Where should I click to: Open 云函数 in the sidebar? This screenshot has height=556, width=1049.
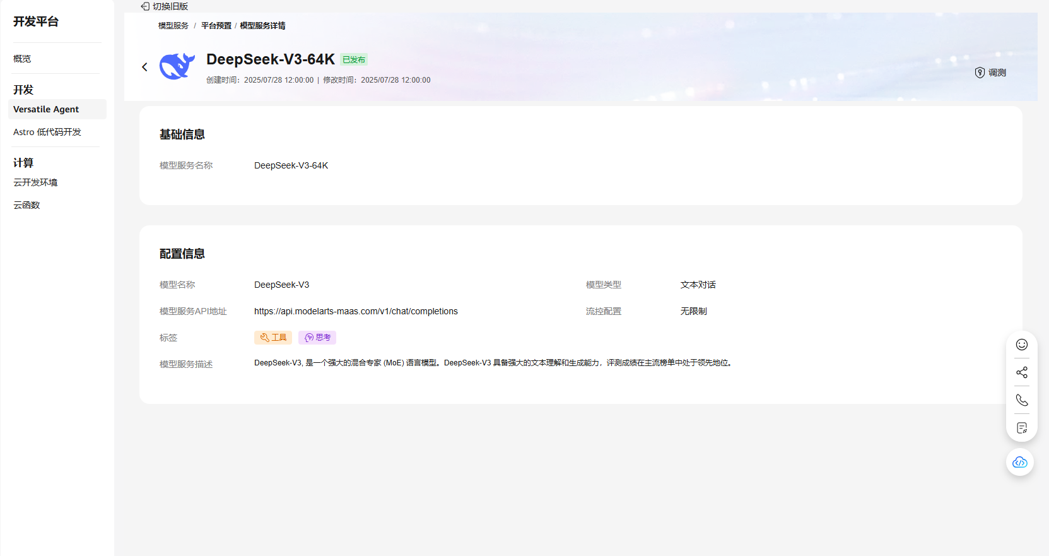(26, 205)
